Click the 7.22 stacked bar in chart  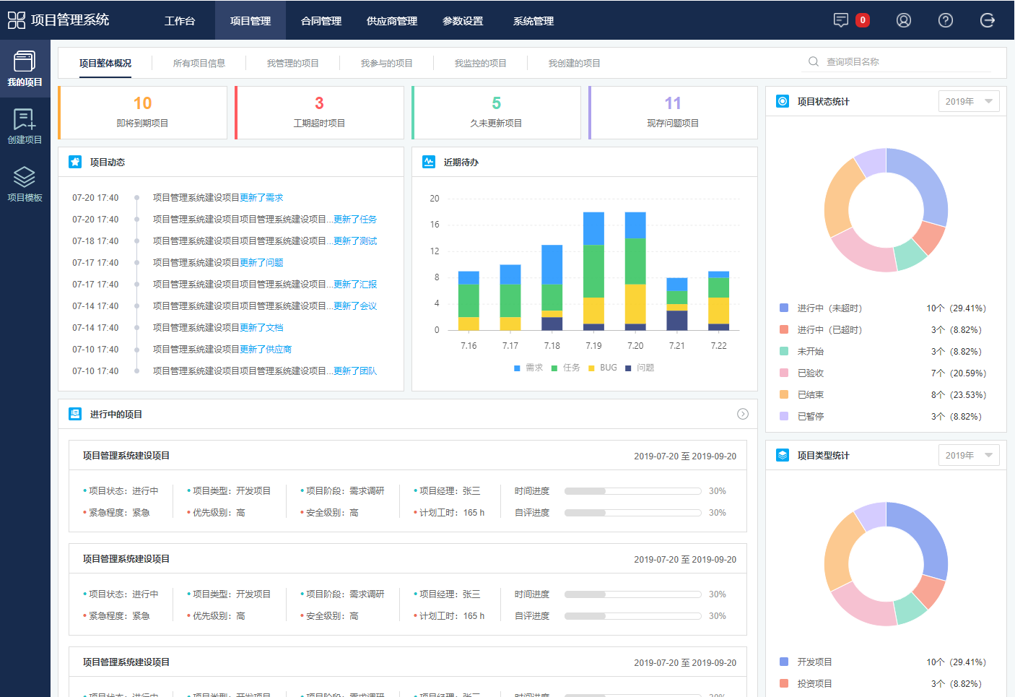point(718,300)
